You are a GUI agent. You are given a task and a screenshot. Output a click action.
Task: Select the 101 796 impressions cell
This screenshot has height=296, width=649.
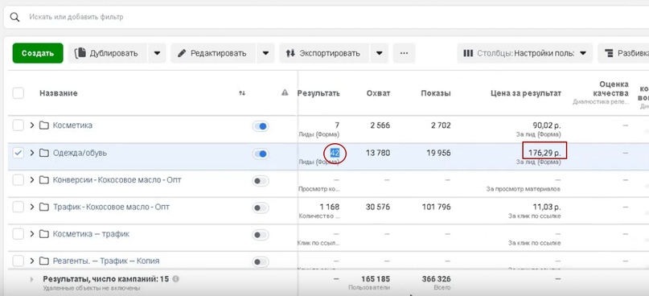[436, 207]
